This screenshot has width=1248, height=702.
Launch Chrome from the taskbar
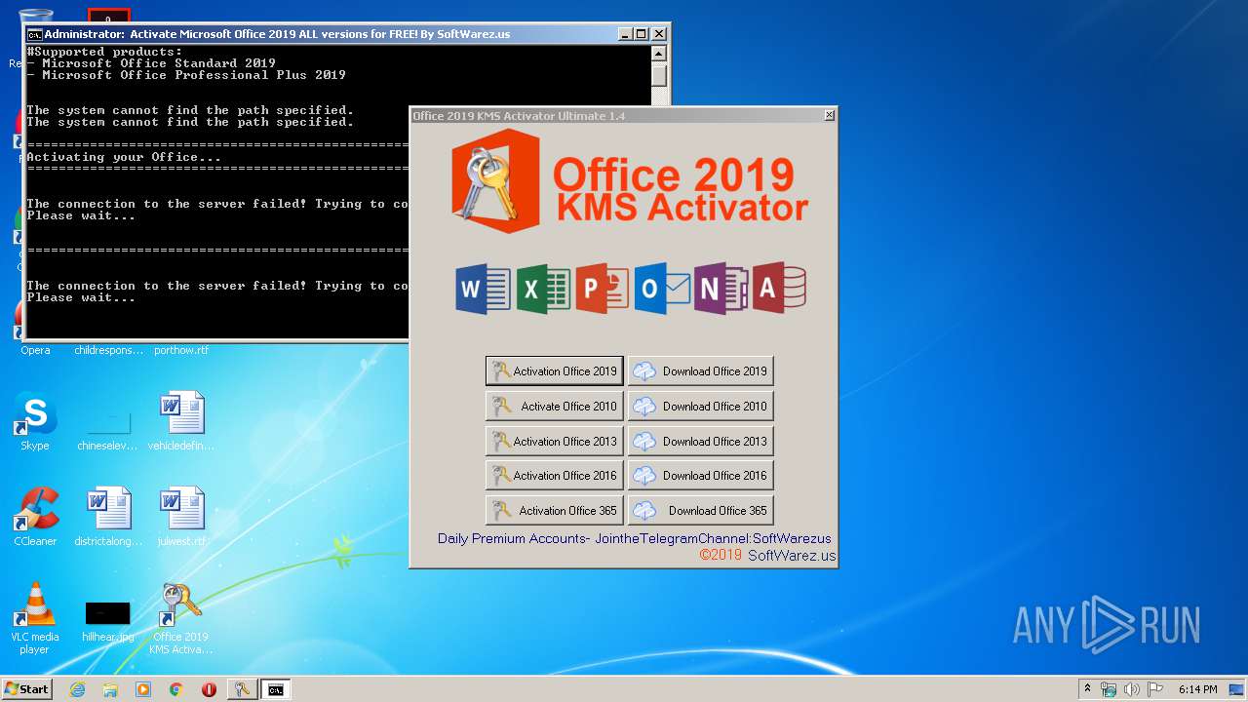(x=176, y=689)
